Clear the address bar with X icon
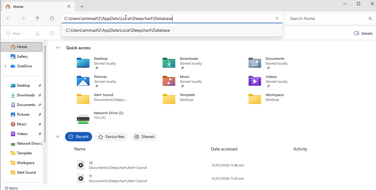The width and height of the screenshot is (376, 190). point(277,18)
